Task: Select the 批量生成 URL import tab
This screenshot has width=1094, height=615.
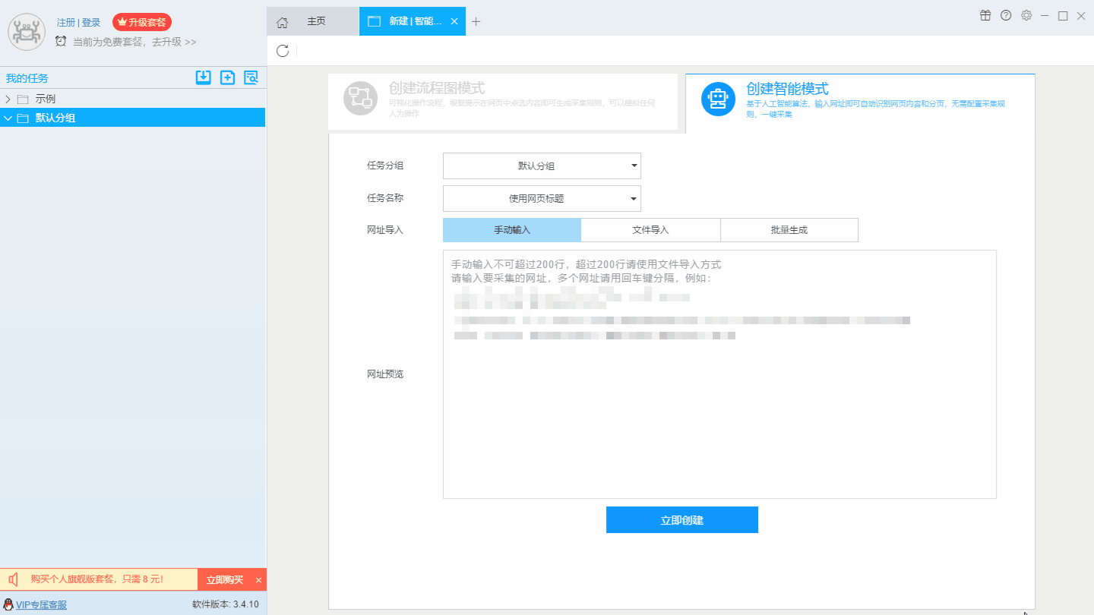Action: 789,229
